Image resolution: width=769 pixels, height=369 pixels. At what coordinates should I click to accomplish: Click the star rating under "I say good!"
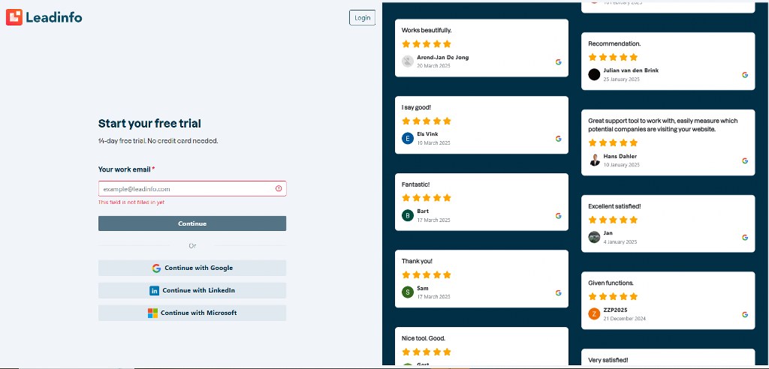[x=427, y=121]
